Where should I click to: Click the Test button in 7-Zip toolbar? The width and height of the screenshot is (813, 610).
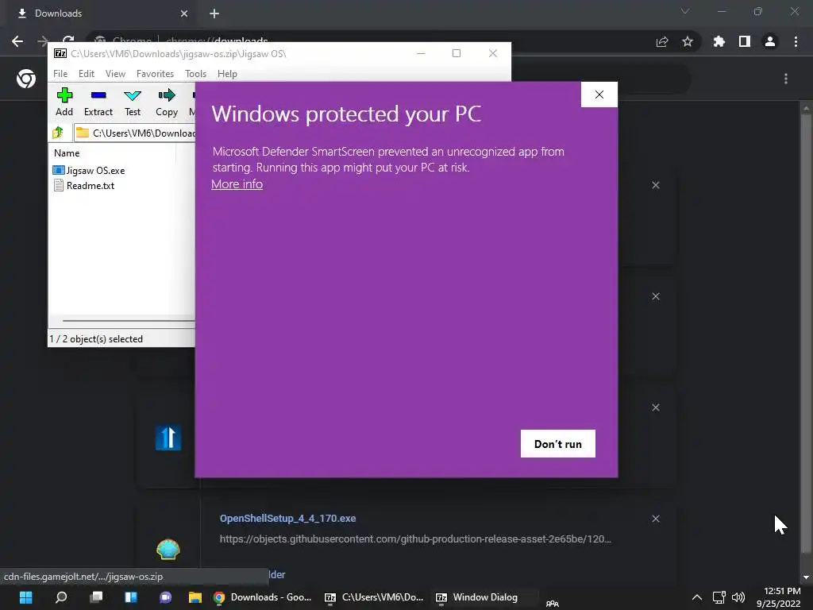click(133, 102)
